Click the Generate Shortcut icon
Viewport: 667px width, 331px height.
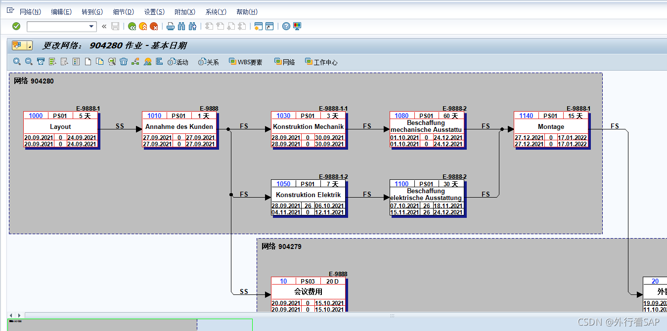[269, 26]
